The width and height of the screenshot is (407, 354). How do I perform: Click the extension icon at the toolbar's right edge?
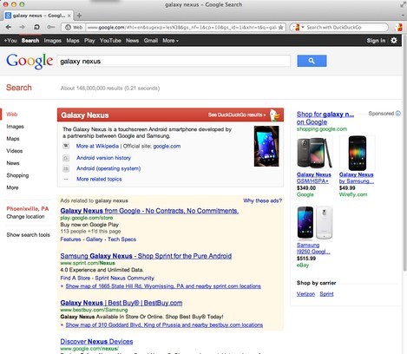[x=398, y=28]
